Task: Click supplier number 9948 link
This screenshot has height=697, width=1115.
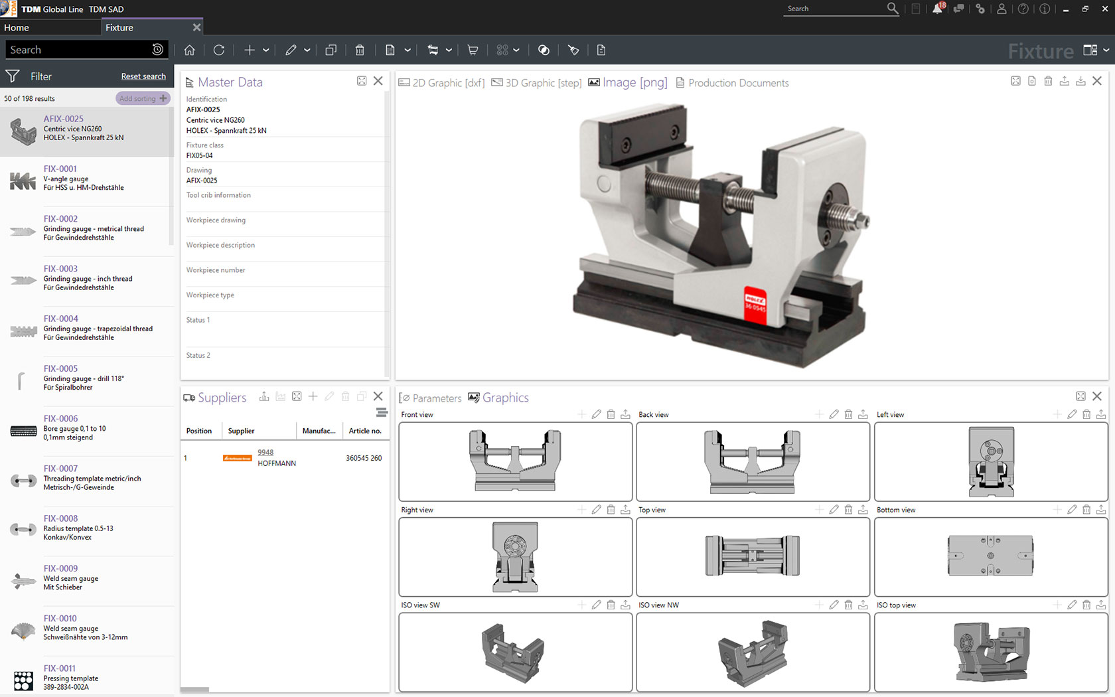Action: click(265, 453)
